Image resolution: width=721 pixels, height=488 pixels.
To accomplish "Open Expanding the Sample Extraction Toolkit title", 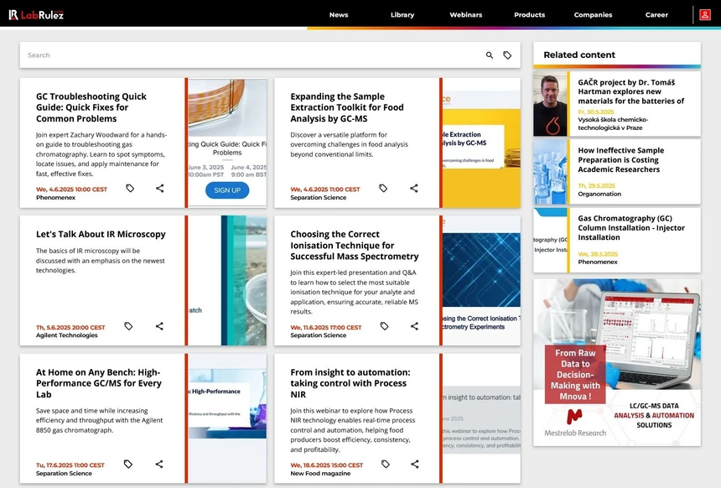I will coord(347,107).
